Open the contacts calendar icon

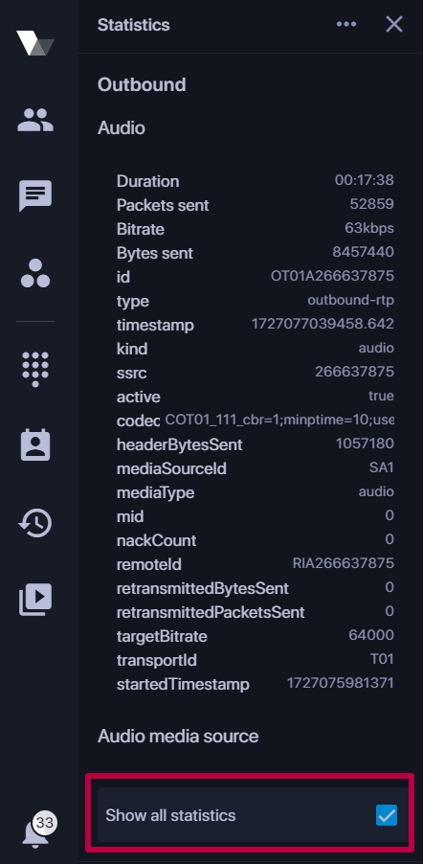point(35,444)
